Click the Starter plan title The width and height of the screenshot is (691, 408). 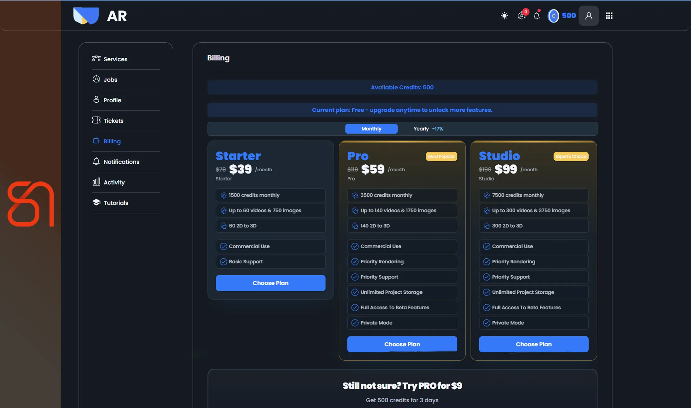(x=238, y=156)
